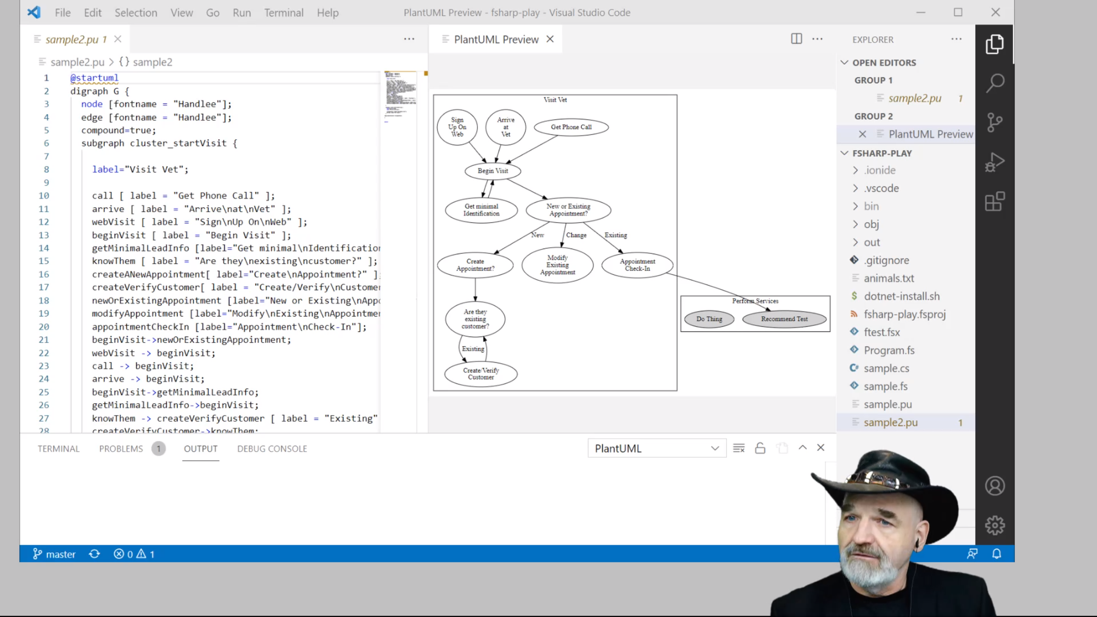The height and width of the screenshot is (617, 1097).
Task: Open the Run and Debug view
Action: pos(994,162)
